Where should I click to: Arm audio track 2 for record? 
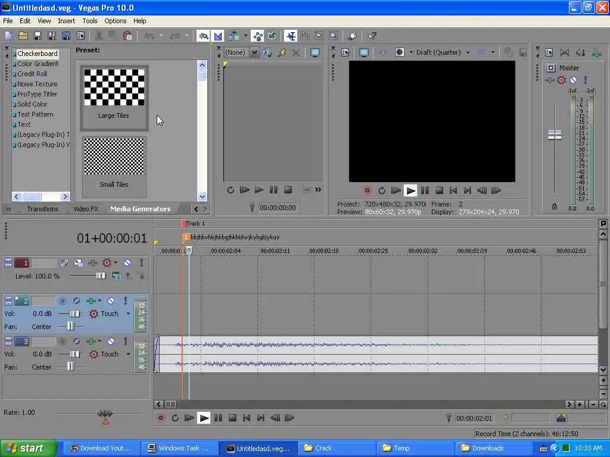pos(62,301)
